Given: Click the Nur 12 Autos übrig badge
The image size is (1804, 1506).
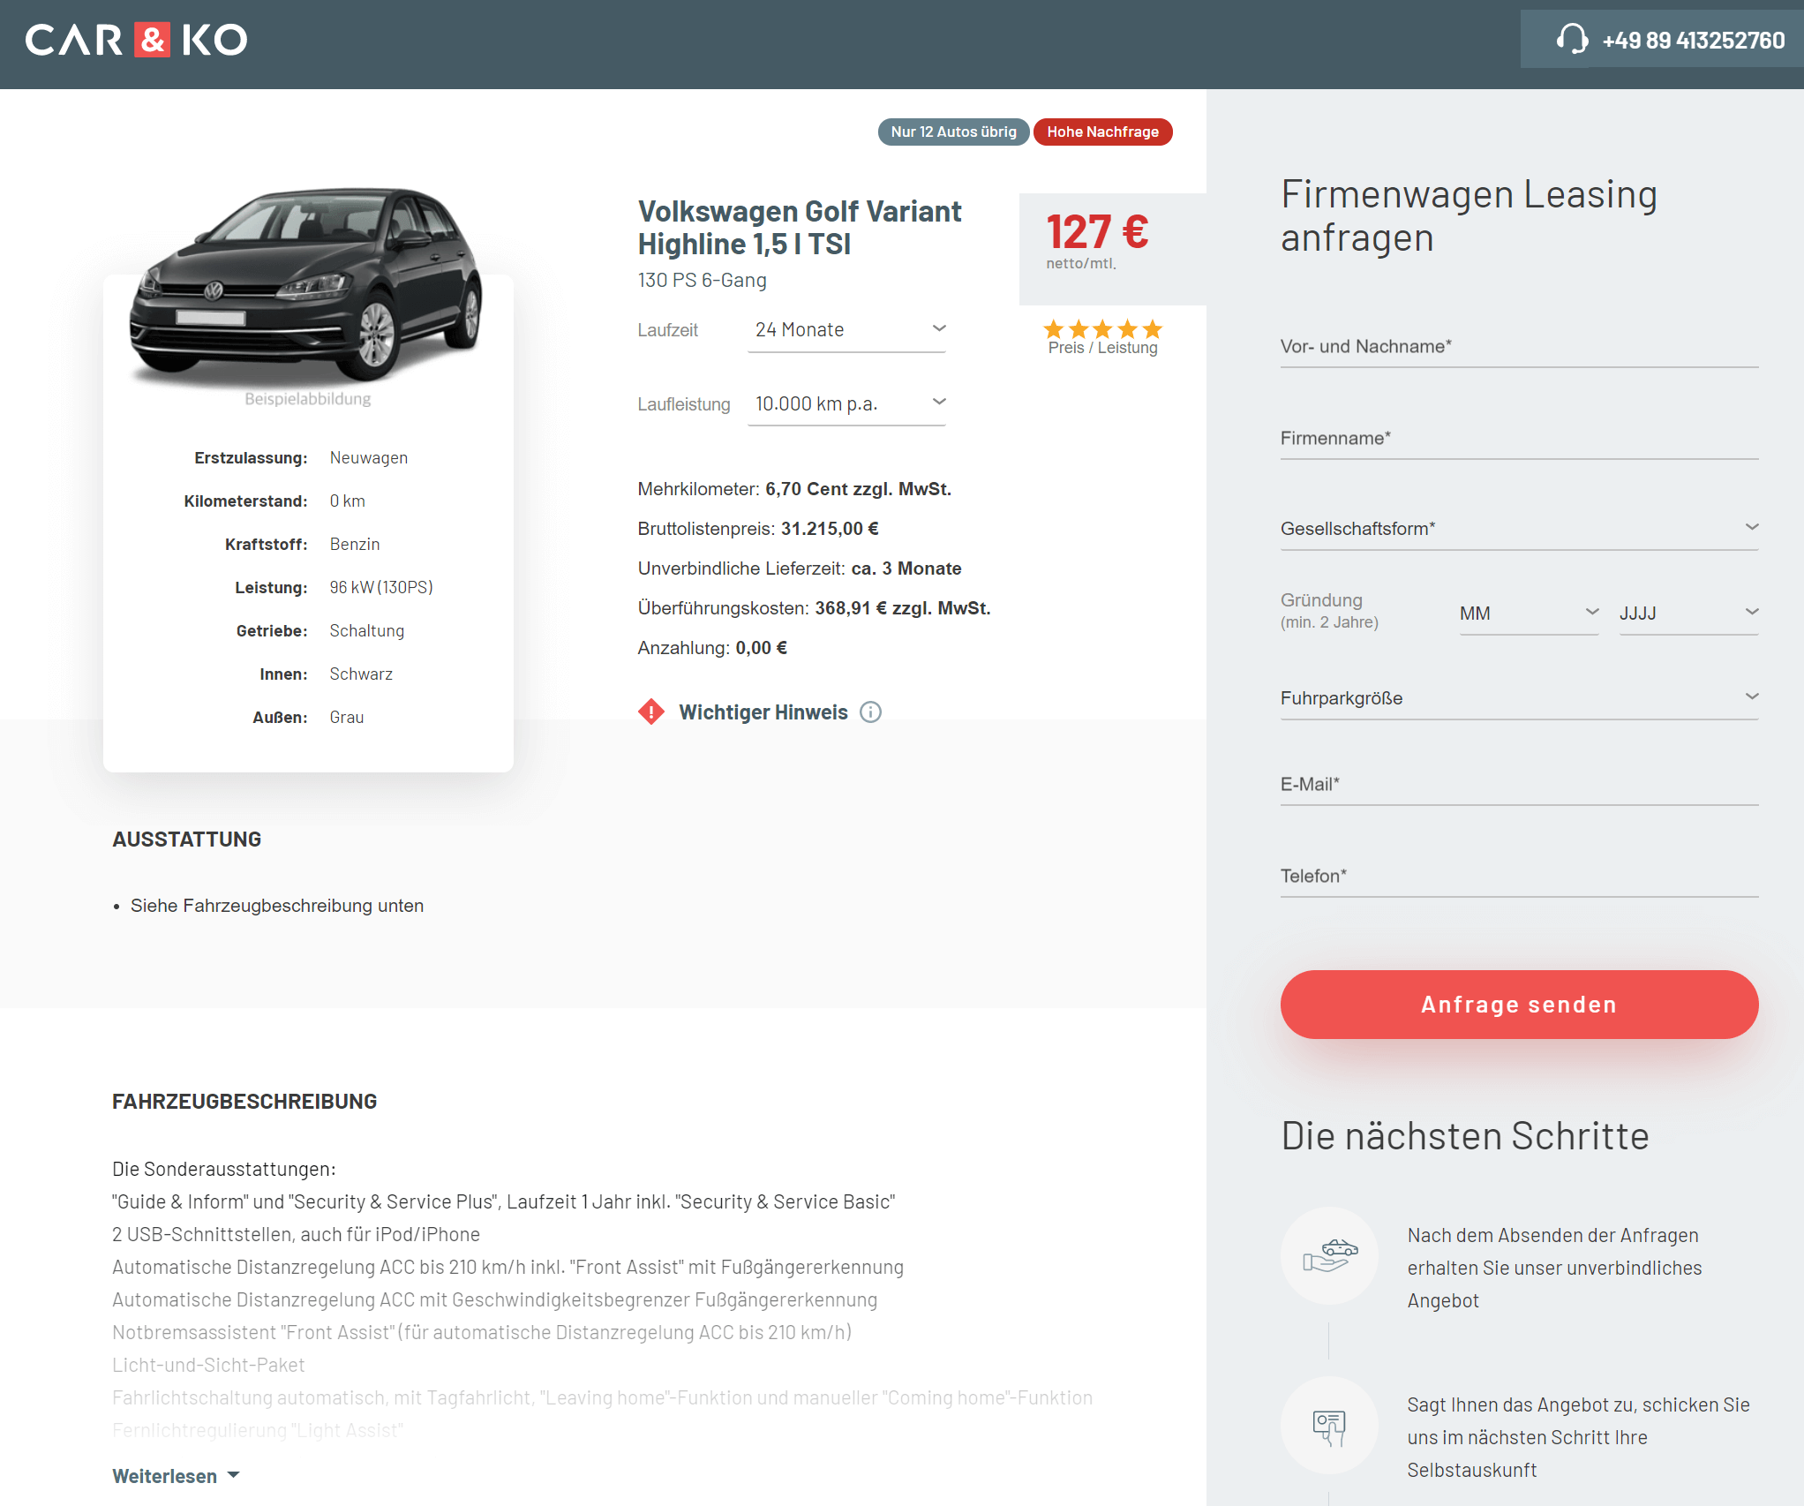Looking at the screenshot, I should 953,132.
